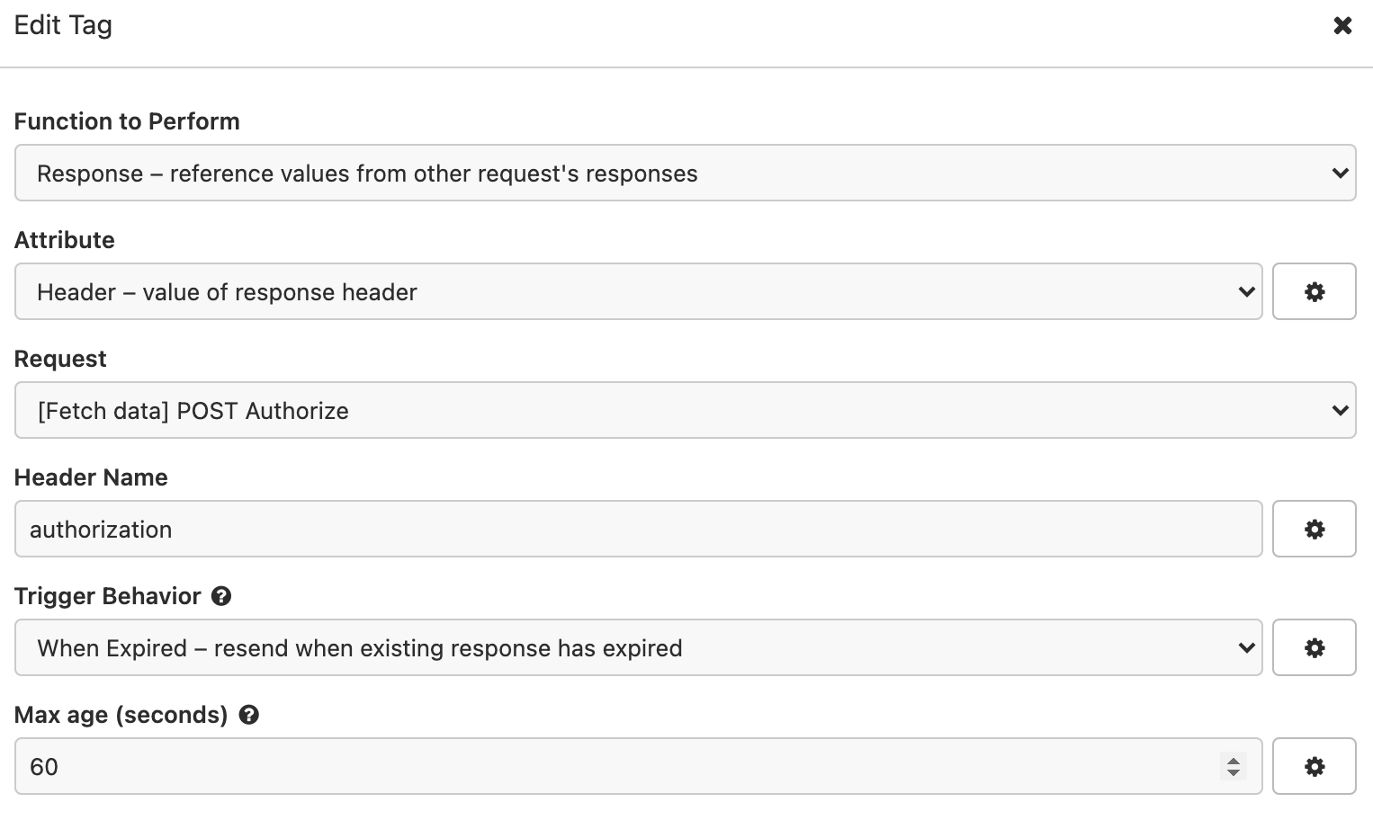Click the Attribute label text
The image size is (1373, 820).
click(x=65, y=240)
